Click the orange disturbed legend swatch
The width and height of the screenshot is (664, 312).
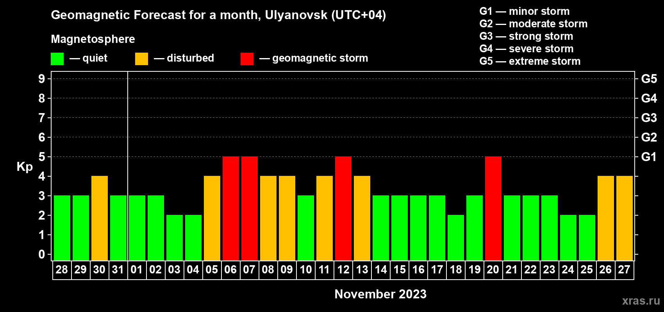[x=141, y=59]
